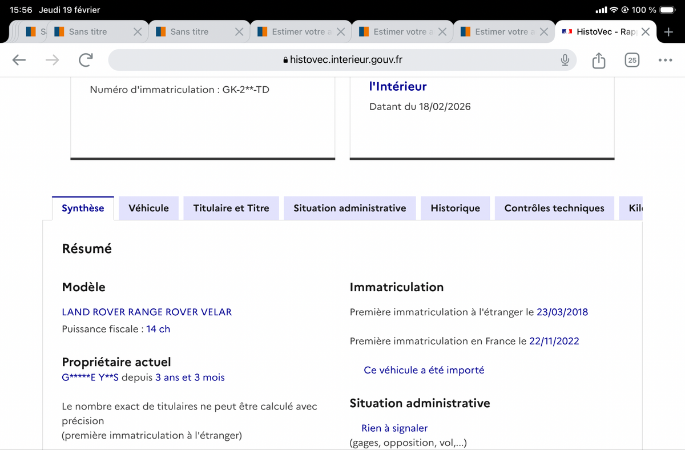Activate voice search microphone in address bar

(x=565, y=60)
